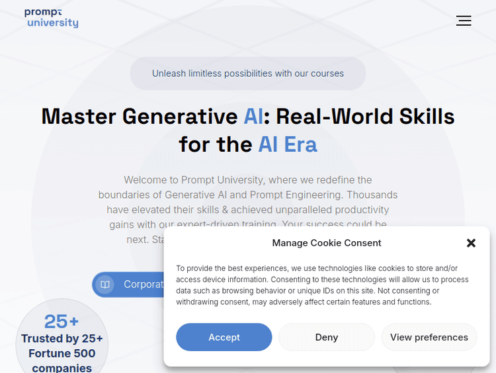This screenshot has width=496, height=373.
Task: Open View preferences for cookies
Action: (x=429, y=337)
